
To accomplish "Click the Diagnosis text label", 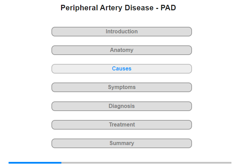I will [122, 106].
